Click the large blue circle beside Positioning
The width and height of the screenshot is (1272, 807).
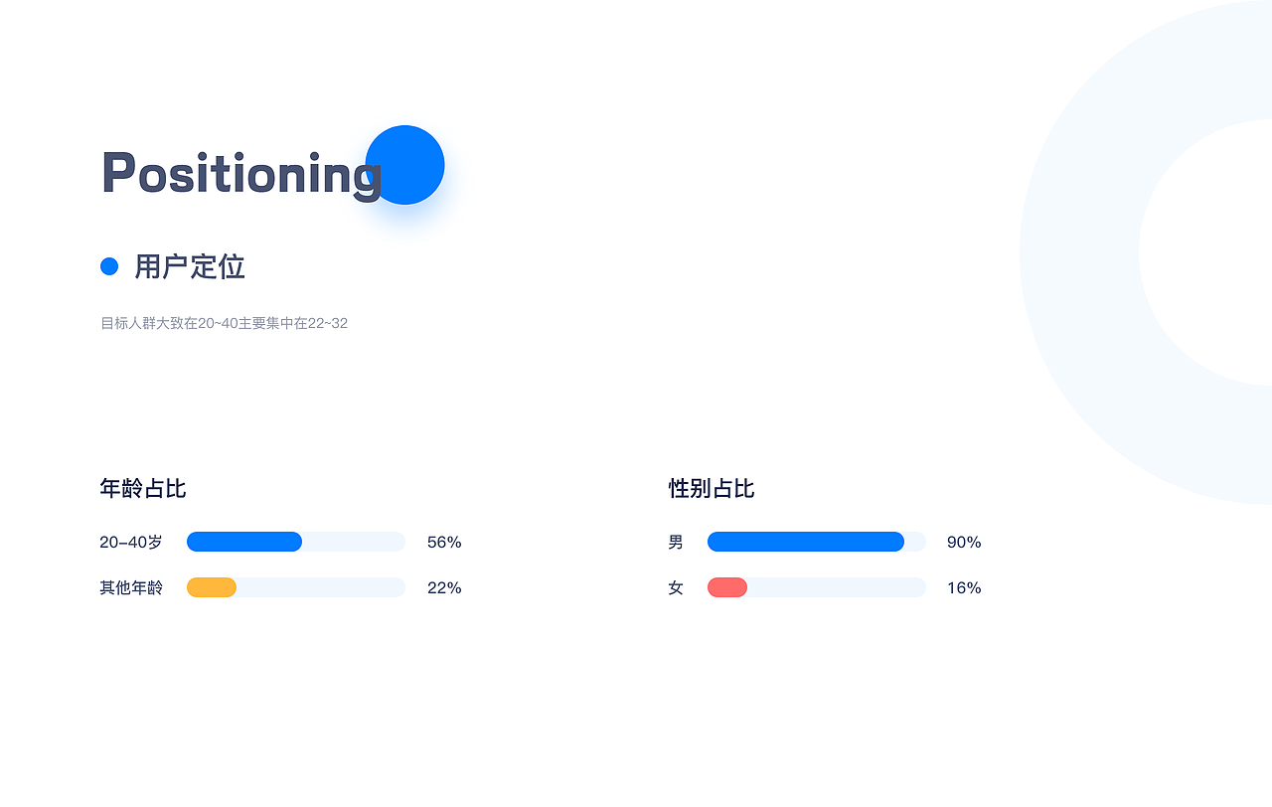404,165
